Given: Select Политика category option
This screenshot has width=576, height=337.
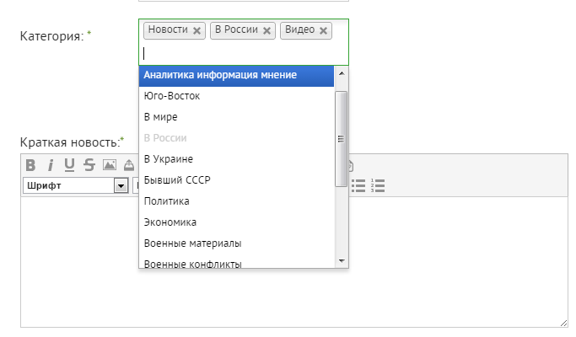Looking at the screenshot, I should (x=166, y=201).
